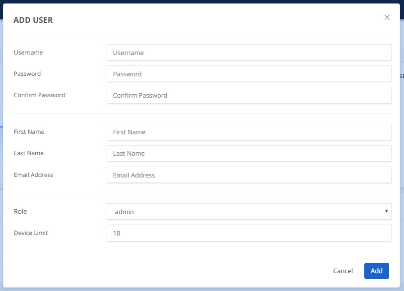This screenshot has width=404, height=291.
Task: Click the Confirm Password label text
Action: click(x=39, y=95)
